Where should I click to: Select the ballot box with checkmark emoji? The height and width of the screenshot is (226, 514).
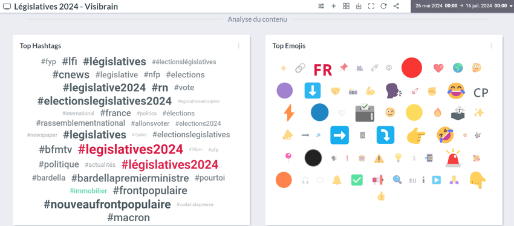point(365,112)
